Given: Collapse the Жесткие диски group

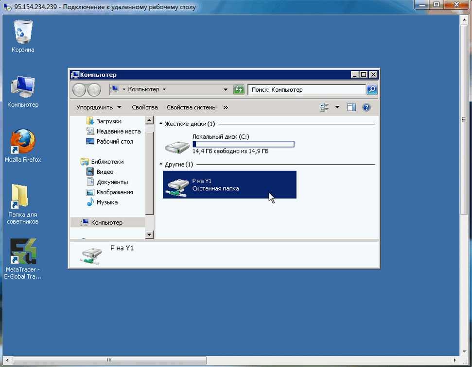Looking at the screenshot, I should [x=161, y=124].
